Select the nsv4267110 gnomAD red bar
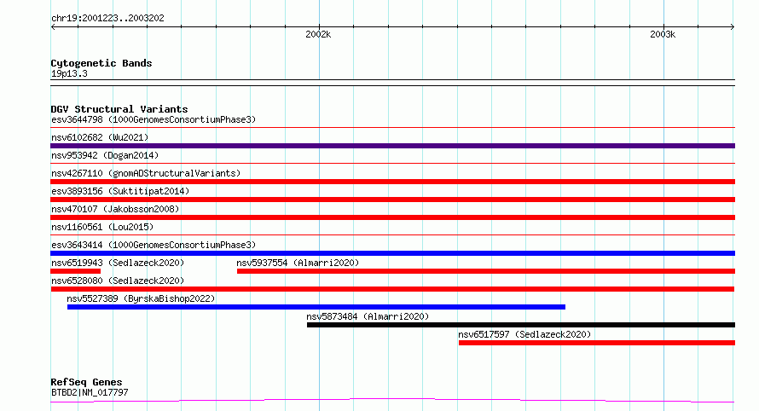 click(x=392, y=182)
